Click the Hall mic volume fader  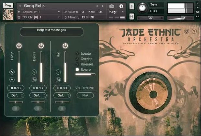click(x=65, y=67)
